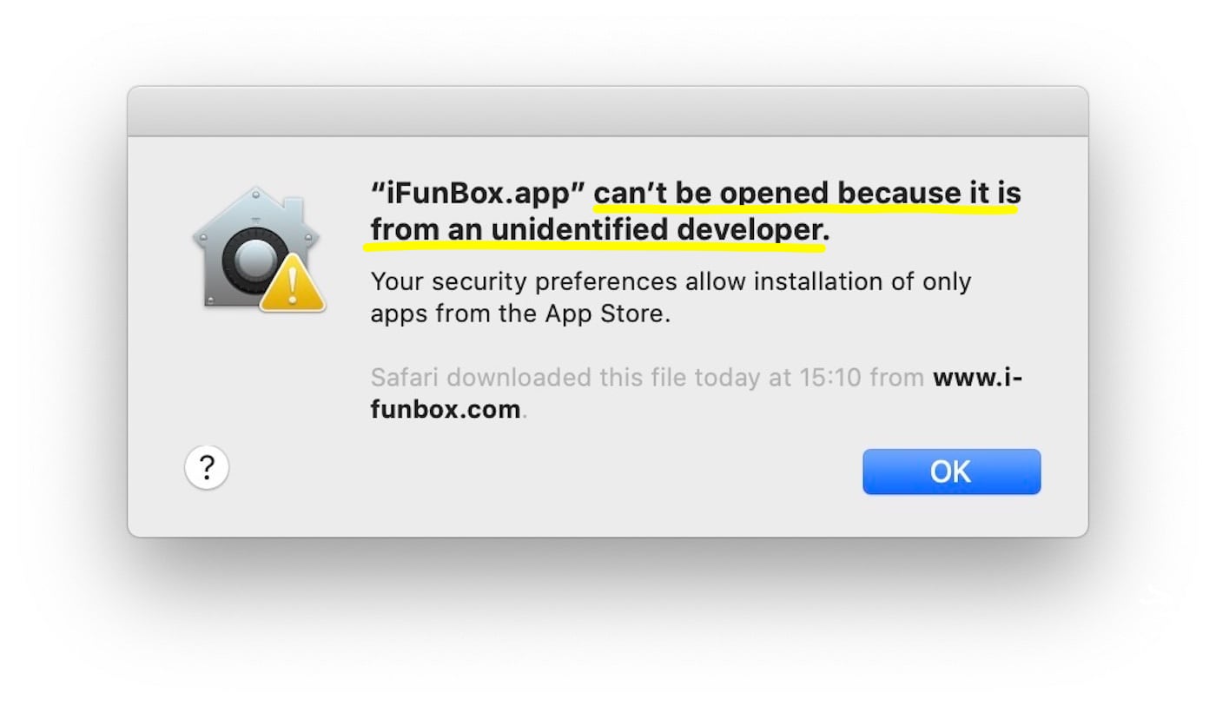1216x706 pixels.
Task: Click the dialog title bar area
Action: coord(608,111)
